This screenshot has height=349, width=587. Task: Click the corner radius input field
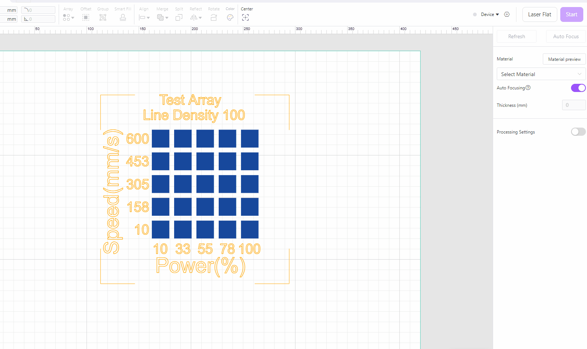(x=38, y=10)
